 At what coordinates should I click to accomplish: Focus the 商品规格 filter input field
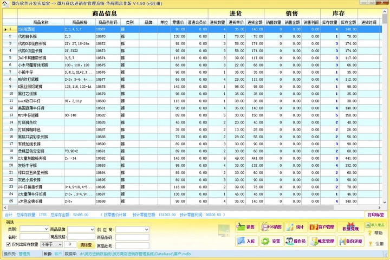click(x=81, y=237)
